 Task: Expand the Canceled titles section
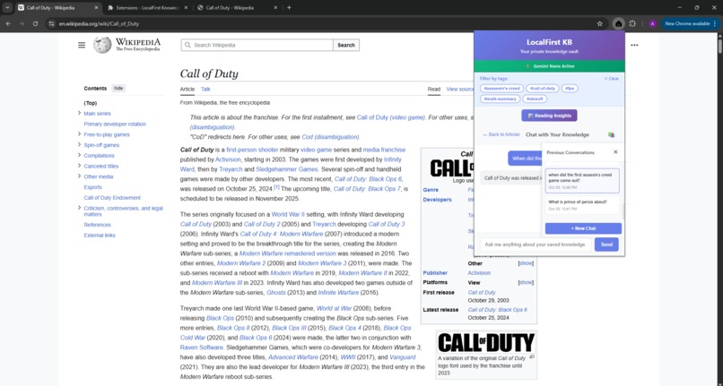pos(79,166)
